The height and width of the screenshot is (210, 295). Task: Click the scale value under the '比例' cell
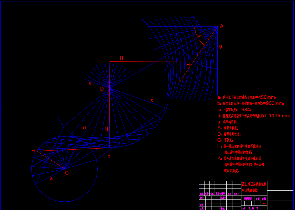pos(264,203)
